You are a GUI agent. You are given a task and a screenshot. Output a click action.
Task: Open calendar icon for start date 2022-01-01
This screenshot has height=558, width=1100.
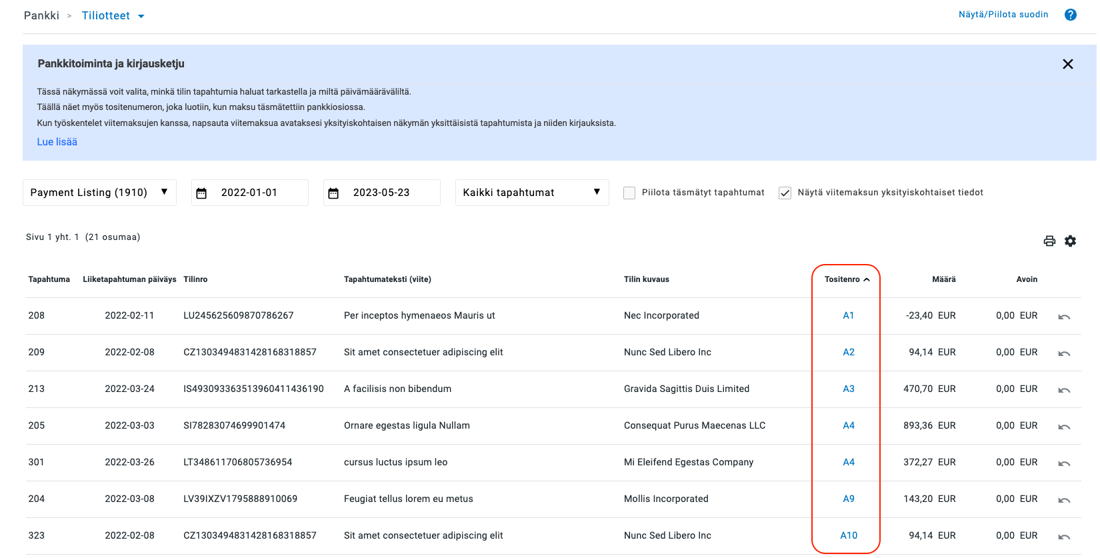click(x=201, y=193)
